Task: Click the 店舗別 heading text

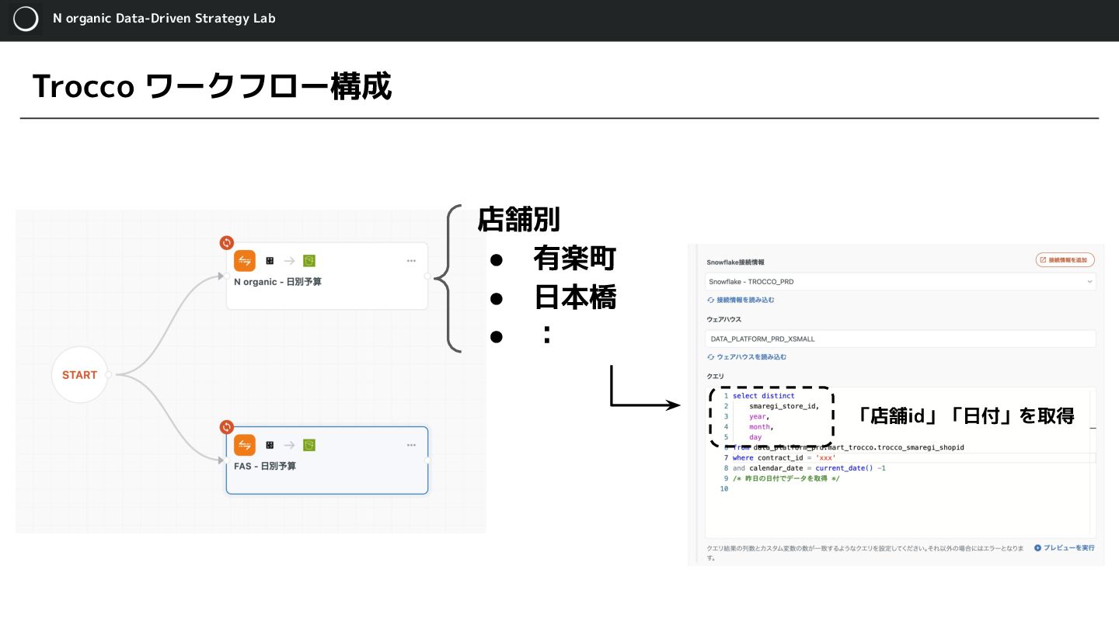Action: [518, 219]
